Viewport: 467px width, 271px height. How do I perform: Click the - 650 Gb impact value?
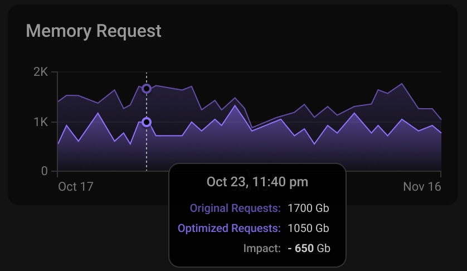(x=309, y=248)
